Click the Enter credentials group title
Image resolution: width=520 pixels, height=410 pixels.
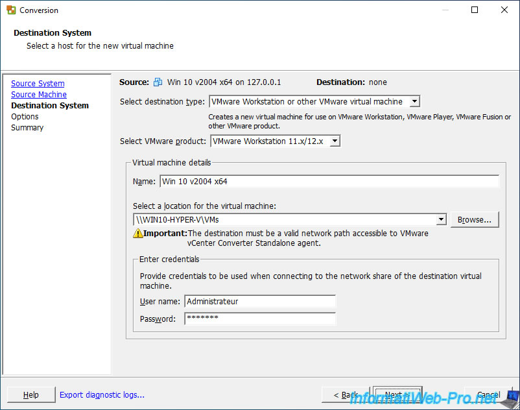point(169,259)
